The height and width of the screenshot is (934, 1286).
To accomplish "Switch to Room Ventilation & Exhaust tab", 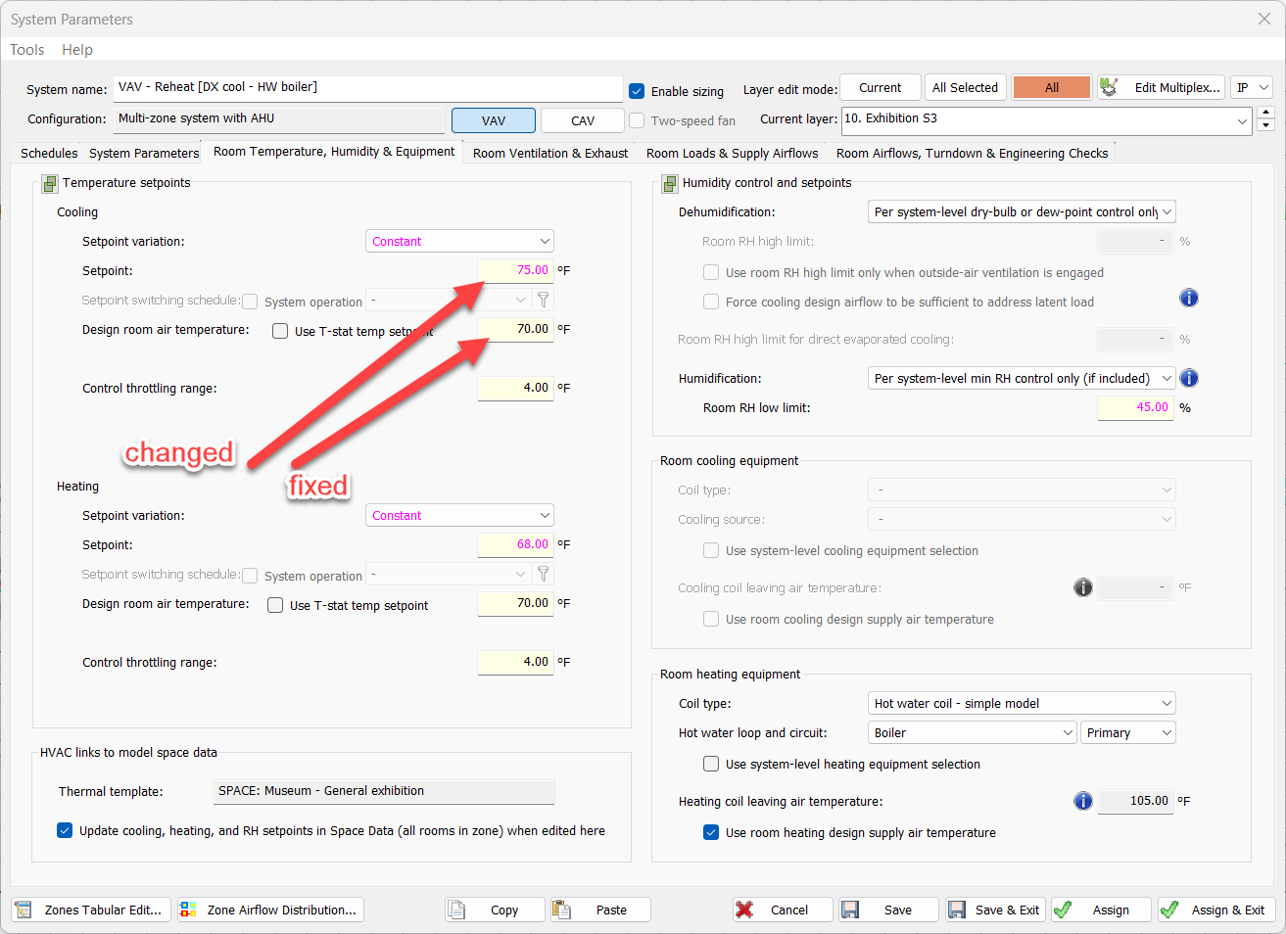I will click(x=550, y=153).
